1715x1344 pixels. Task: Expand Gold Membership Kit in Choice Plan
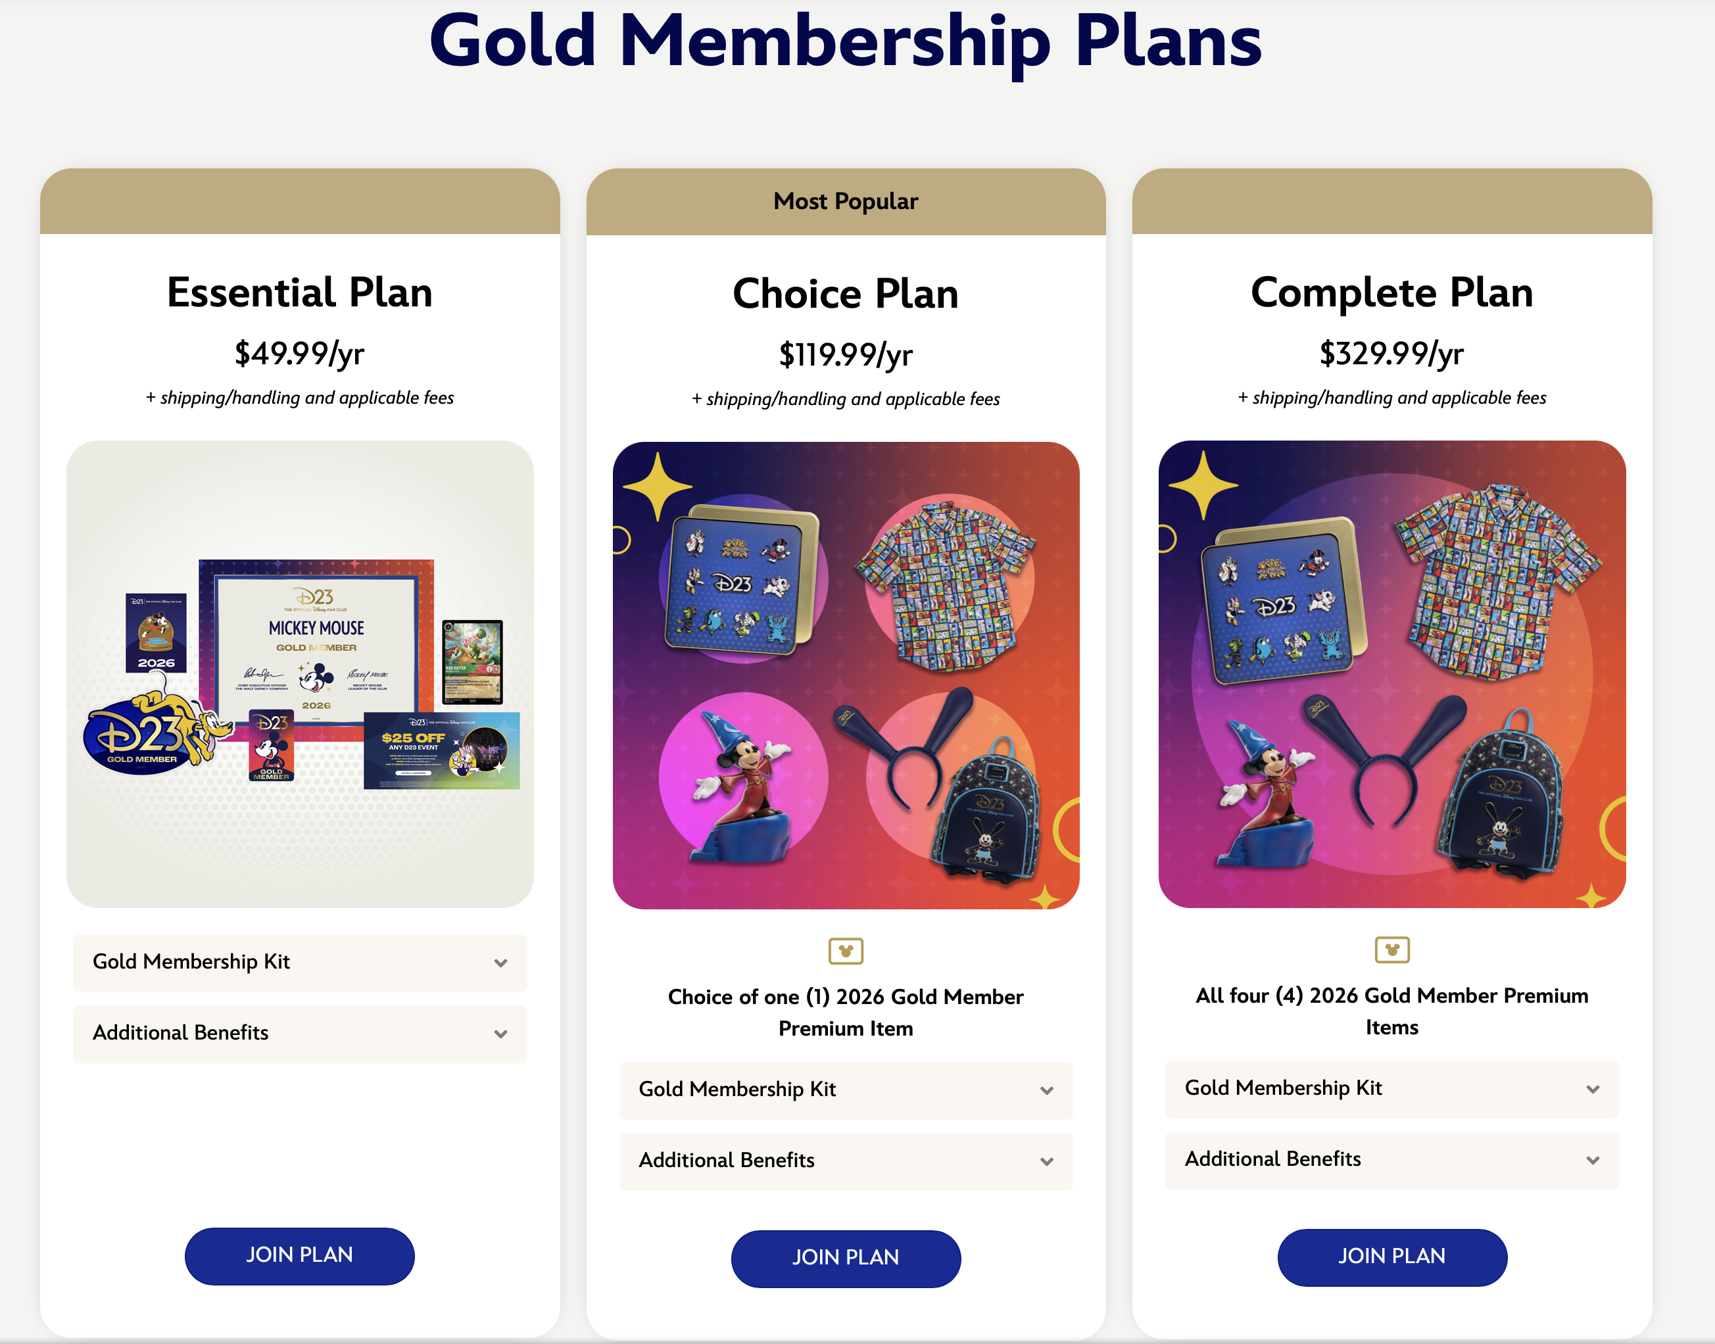click(845, 1090)
